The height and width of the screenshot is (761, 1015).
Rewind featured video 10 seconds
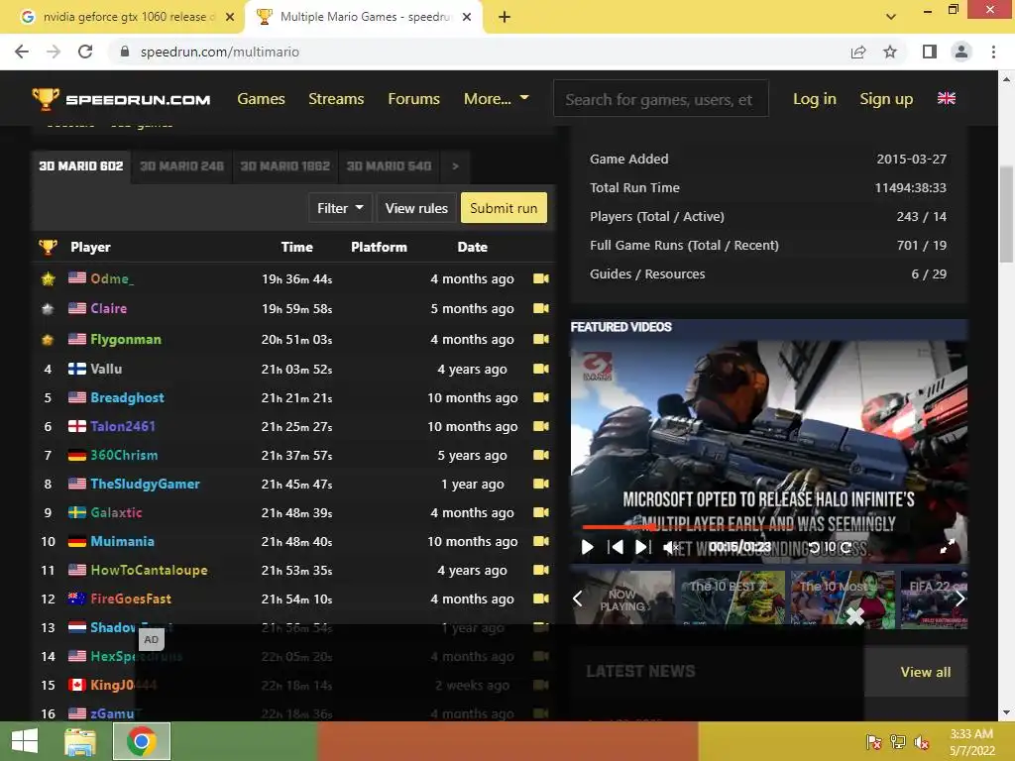815,547
